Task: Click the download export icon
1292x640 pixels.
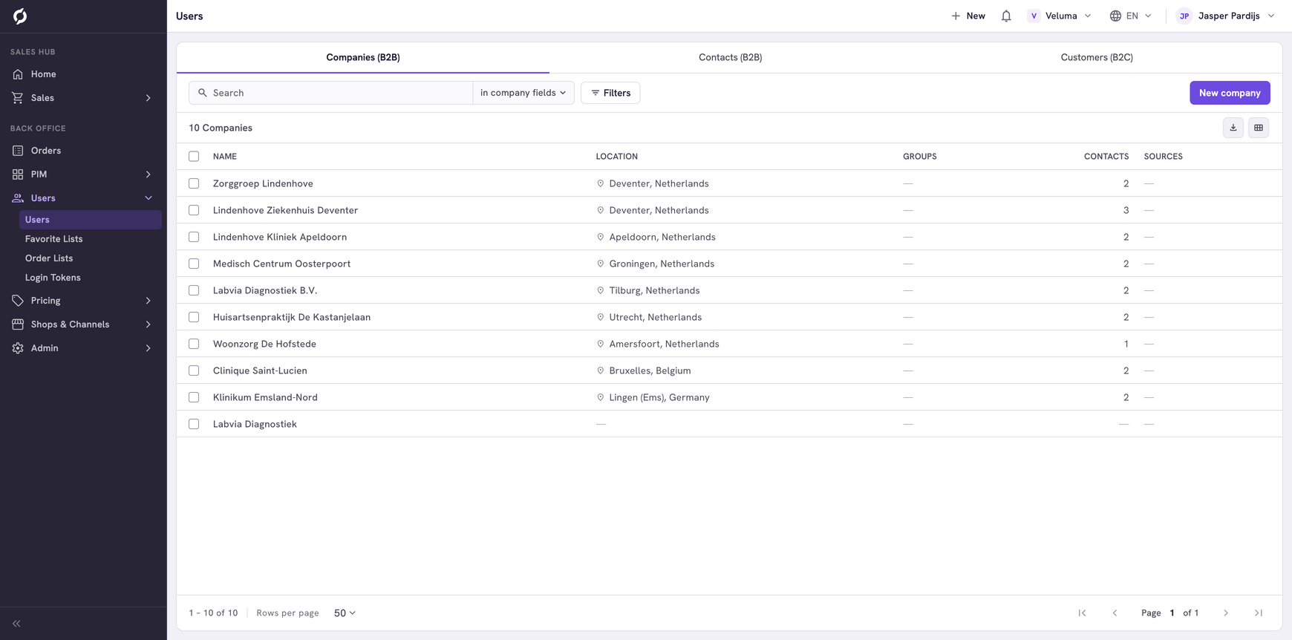Action: [x=1233, y=128]
